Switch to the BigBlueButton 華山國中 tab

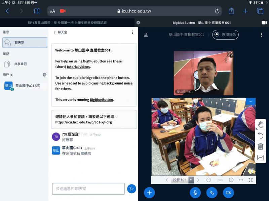click(x=201, y=22)
